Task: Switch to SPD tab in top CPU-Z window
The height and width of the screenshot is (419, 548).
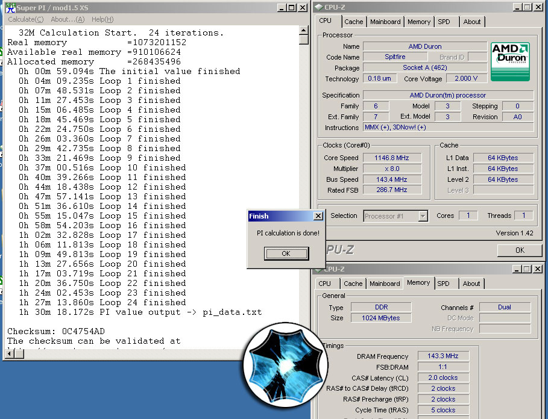Action: click(444, 22)
